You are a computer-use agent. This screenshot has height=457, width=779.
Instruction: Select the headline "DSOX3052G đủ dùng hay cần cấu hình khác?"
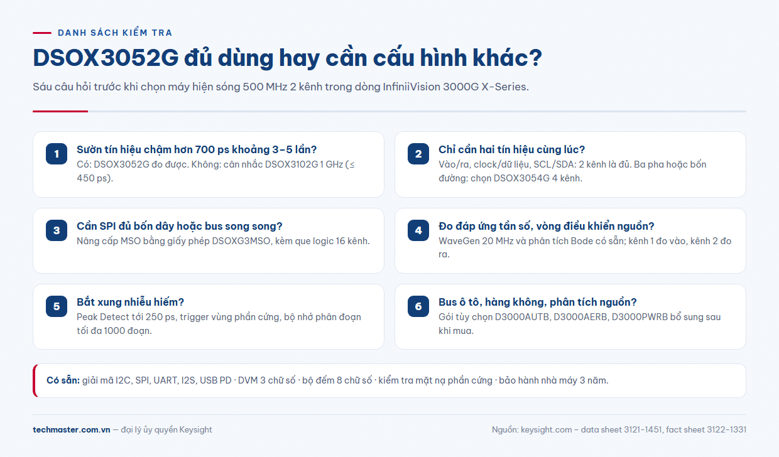(287, 58)
